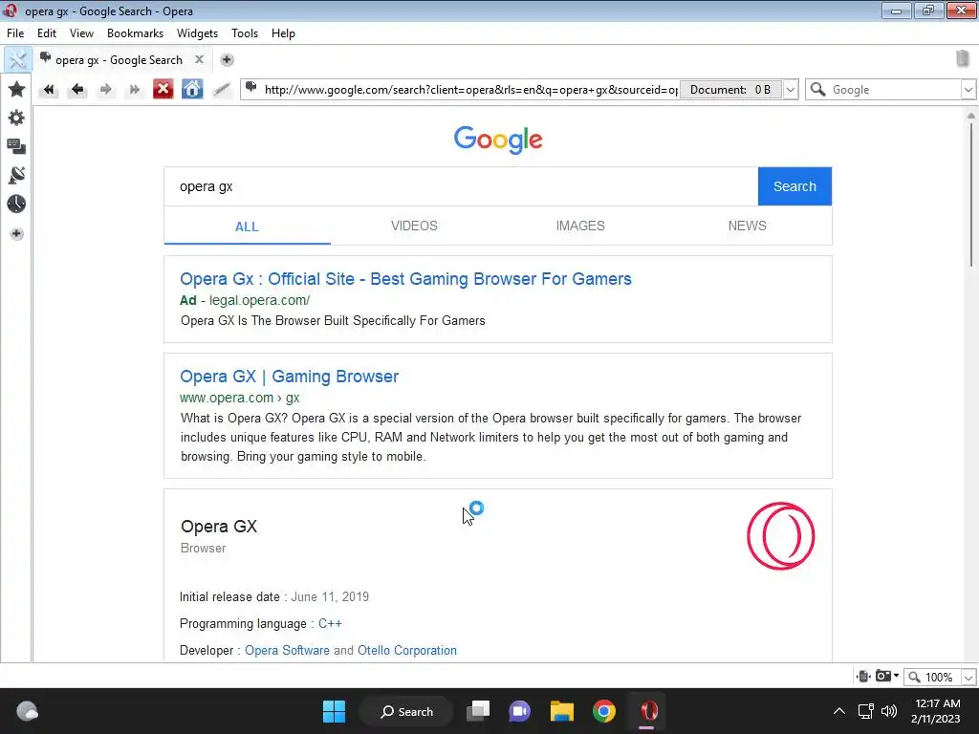The image size is (979, 734).
Task: Click the legal.opera.com ad URL
Action: (x=260, y=300)
